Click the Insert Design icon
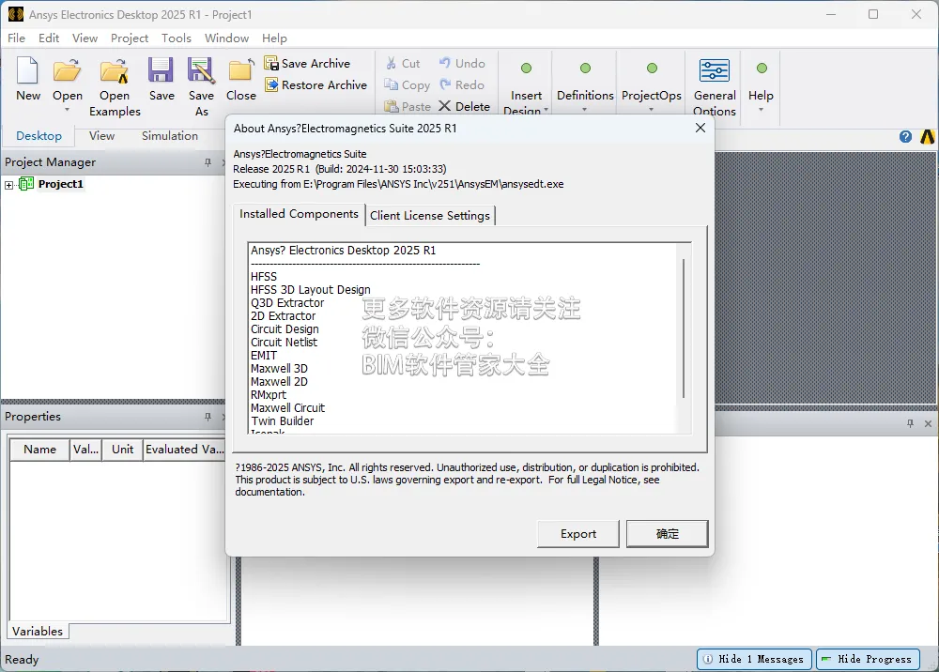 pyautogui.click(x=526, y=69)
